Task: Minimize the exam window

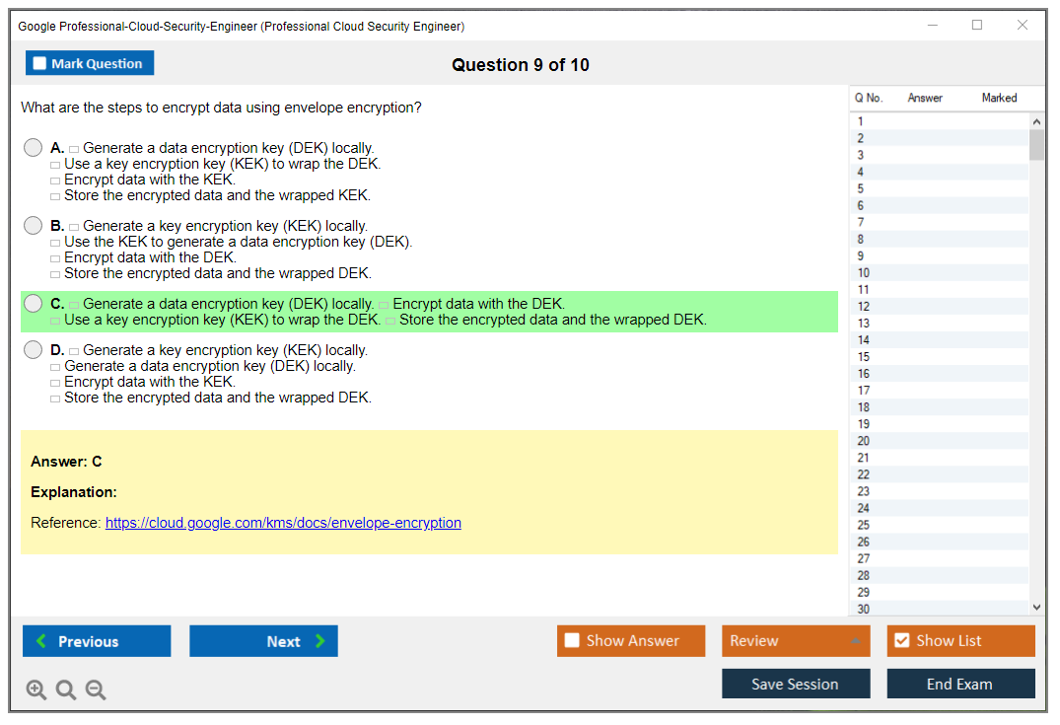Action: click(x=933, y=26)
